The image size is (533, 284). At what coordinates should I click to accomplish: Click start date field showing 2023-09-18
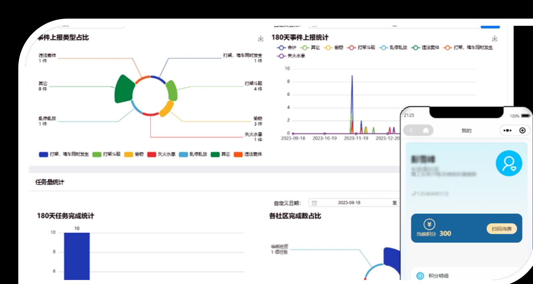pyautogui.click(x=349, y=203)
